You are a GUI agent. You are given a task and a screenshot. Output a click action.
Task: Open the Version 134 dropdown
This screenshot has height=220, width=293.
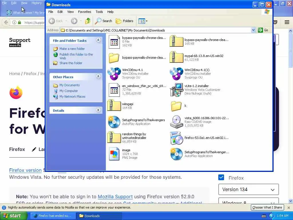[249, 189]
